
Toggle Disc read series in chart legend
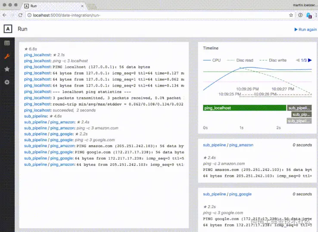point(240,60)
